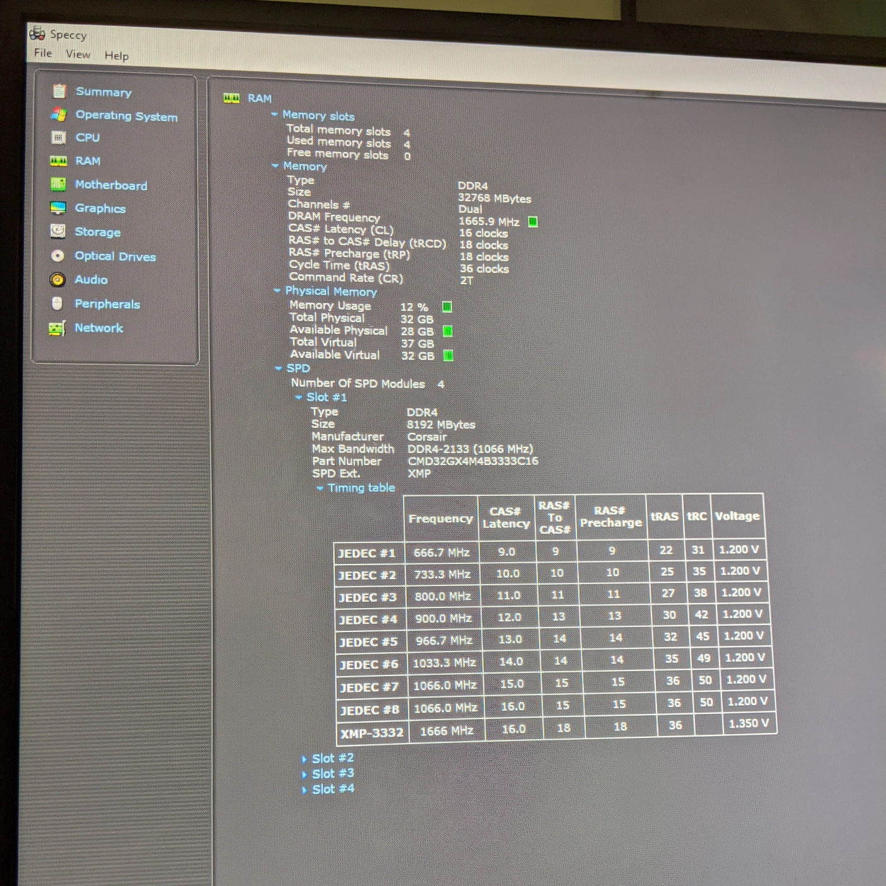Image resolution: width=886 pixels, height=886 pixels.
Task: Click the Storage hard drive icon
Action: [57, 231]
